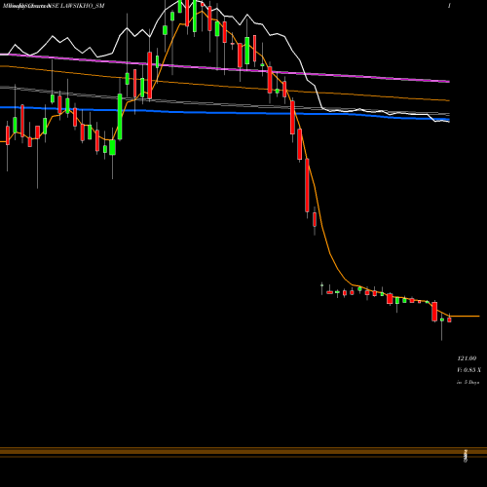Click the brown volume band at bottom
The width and height of the screenshot is (487, 487).
tap(243, 451)
